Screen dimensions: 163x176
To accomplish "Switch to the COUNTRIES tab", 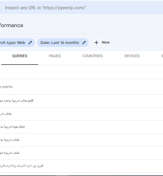I will pos(93,56).
